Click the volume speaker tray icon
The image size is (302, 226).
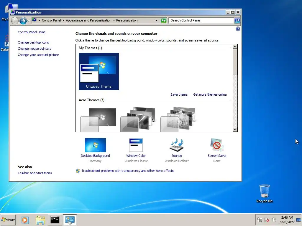tap(274, 220)
